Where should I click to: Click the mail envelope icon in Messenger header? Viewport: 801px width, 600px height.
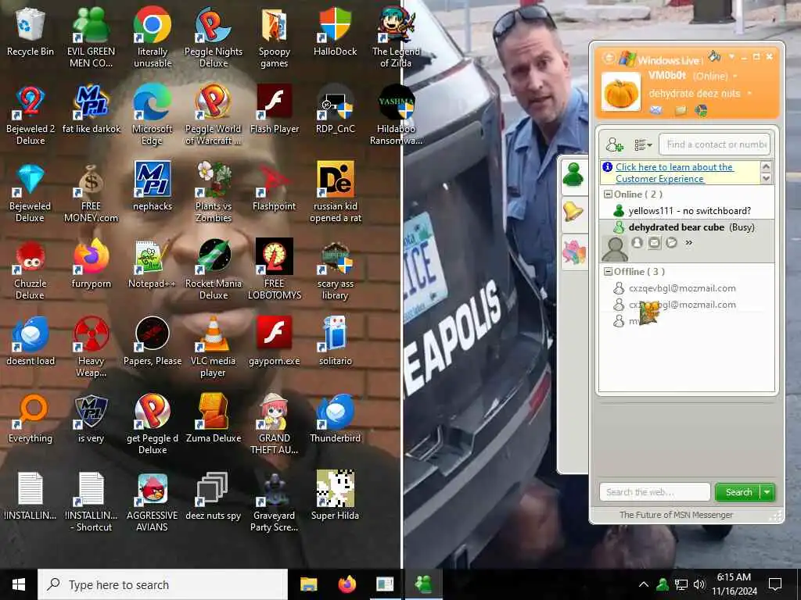tap(656, 110)
